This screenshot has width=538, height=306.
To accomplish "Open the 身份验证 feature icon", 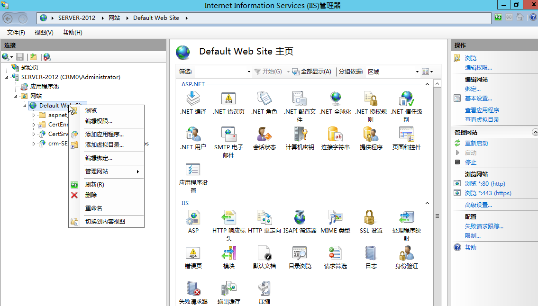I will tap(407, 253).
